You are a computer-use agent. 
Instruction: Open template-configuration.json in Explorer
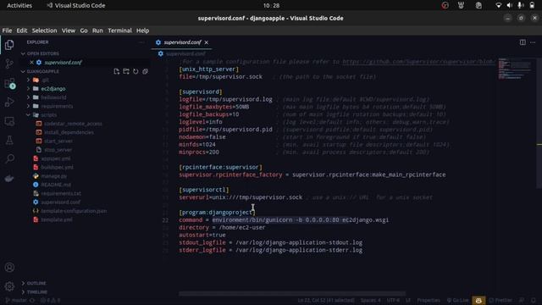74,211
